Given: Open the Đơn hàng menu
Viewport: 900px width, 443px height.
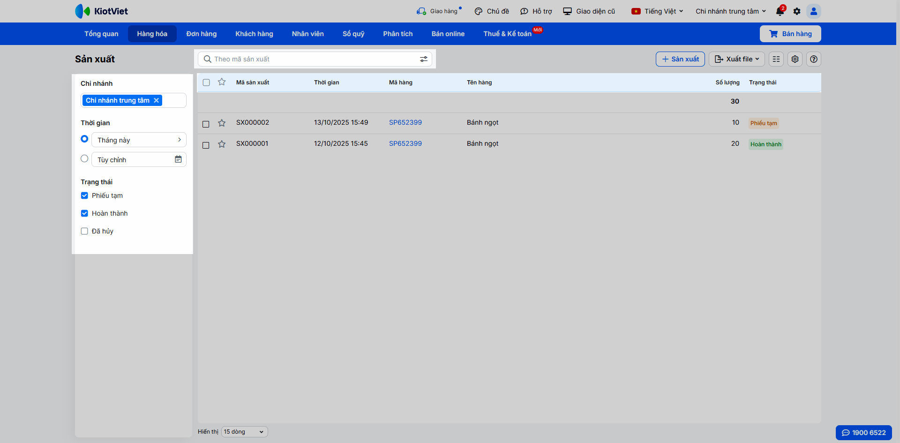Looking at the screenshot, I should coord(202,34).
